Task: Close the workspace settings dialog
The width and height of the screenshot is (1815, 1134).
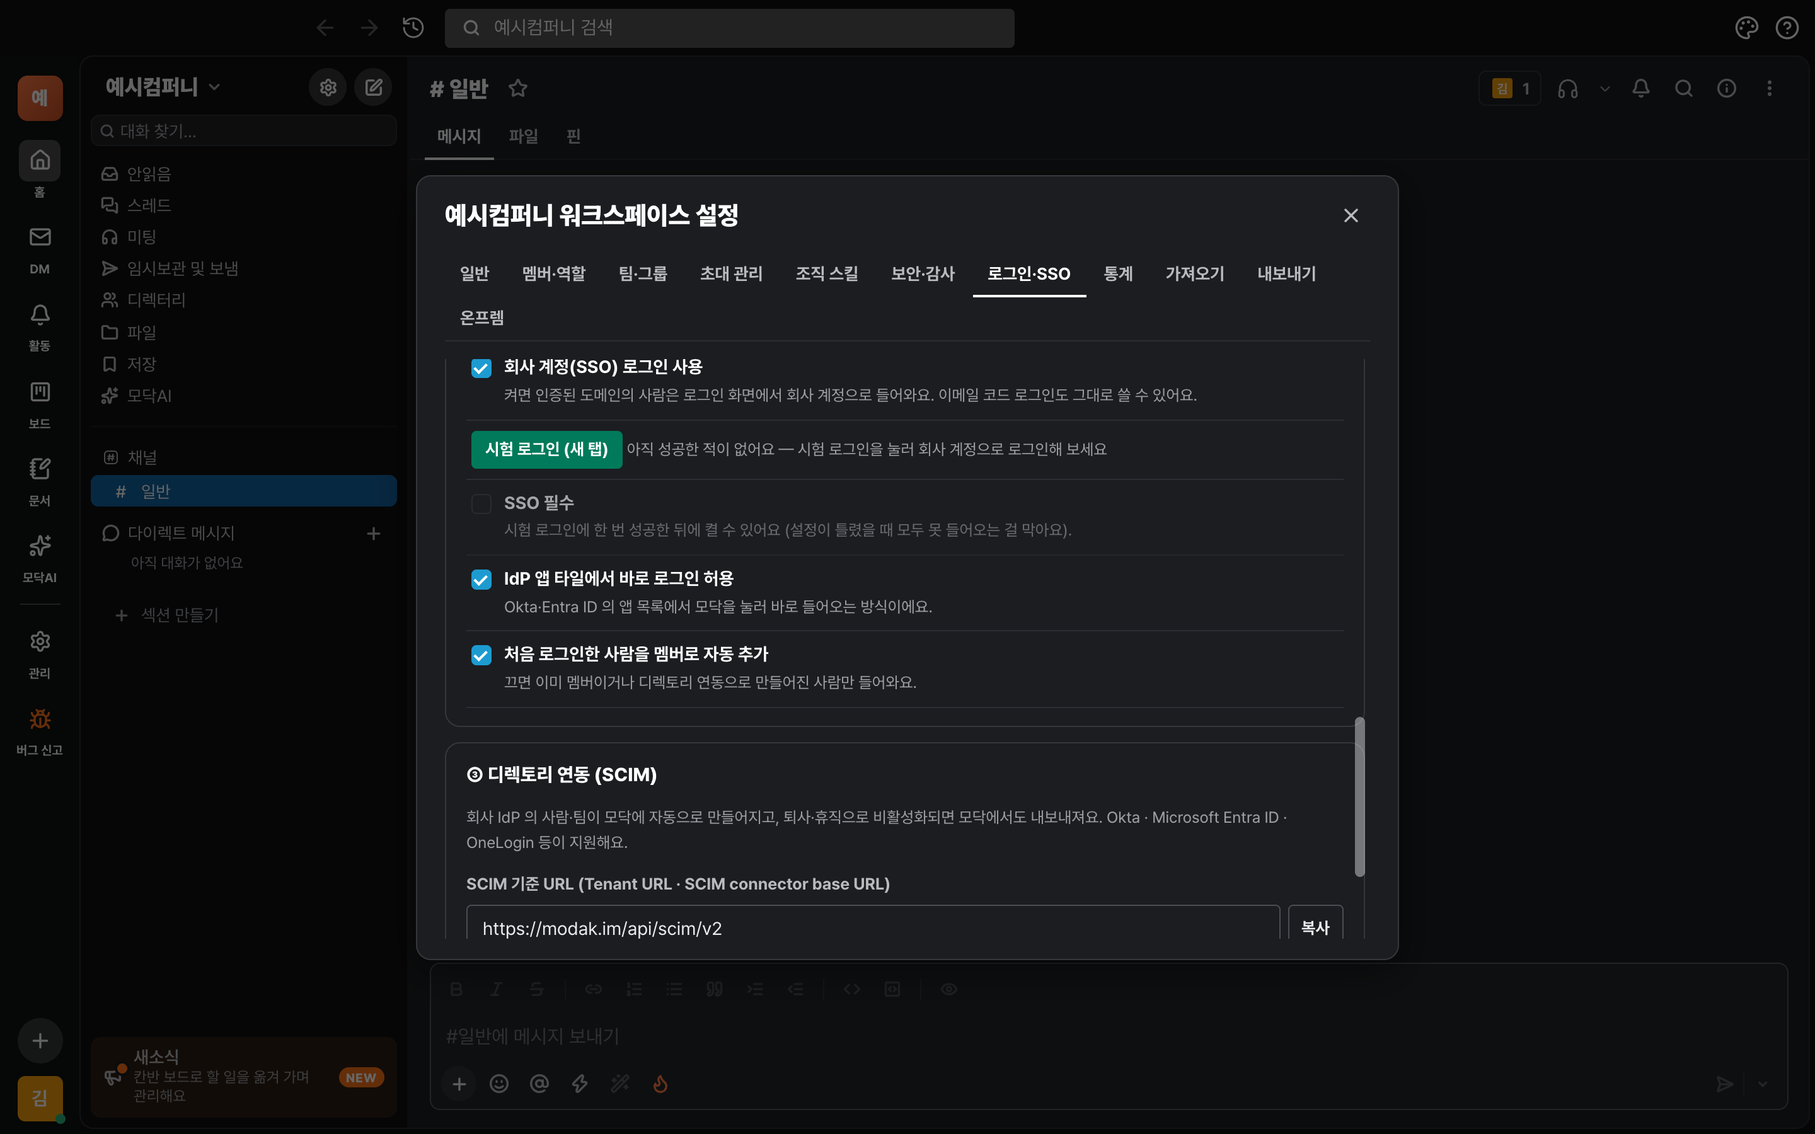Action: coord(1351,216)
